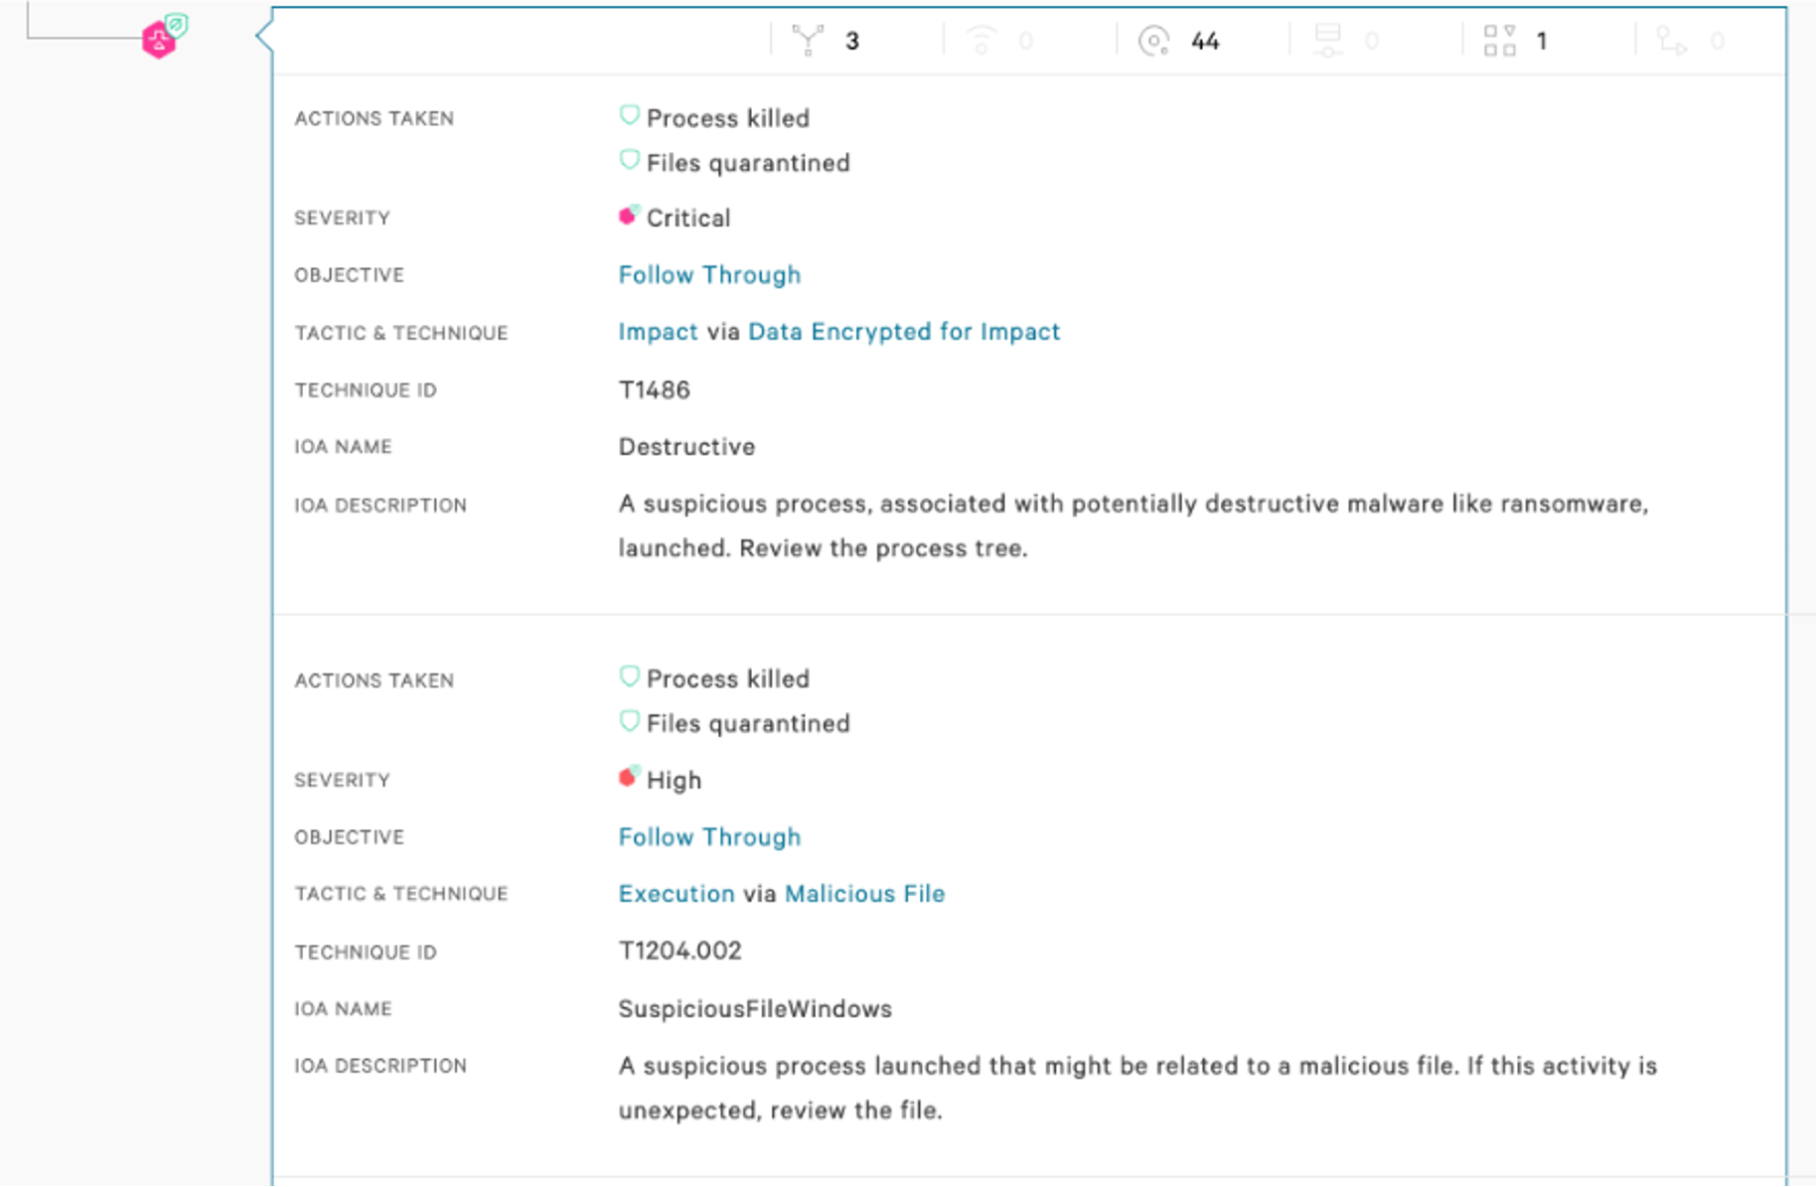
Task: Click Files quarantined text in the High detection
Action: point(748,724)
